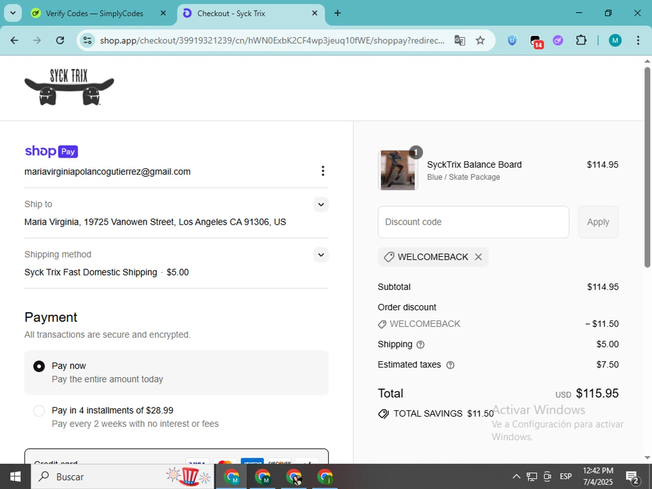The height and width of the screenshot is (489, 652).
Task: Click the Syck Trix skateboard logo
Action: click(69, 87)
